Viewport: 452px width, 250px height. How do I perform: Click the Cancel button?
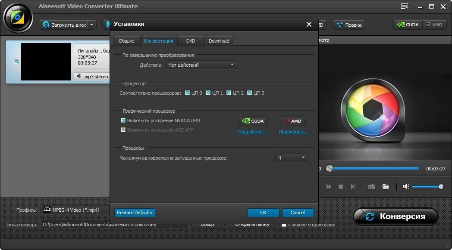pyautogui.click(x=298, y=213)
